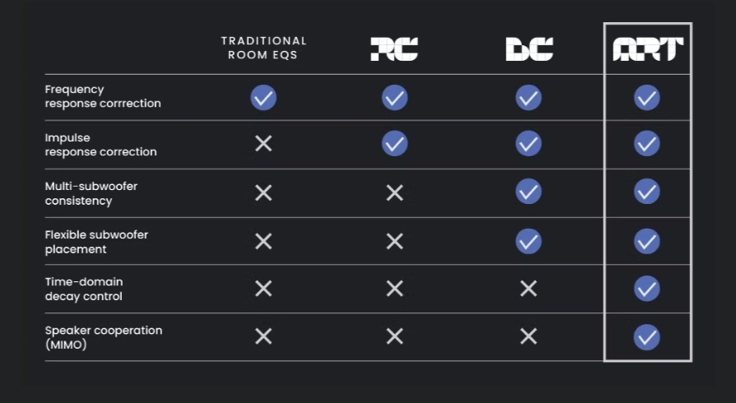Viewport: 736px width, 403px height.
Task: Click the ART logo in header
Action: tap(647, 49)
